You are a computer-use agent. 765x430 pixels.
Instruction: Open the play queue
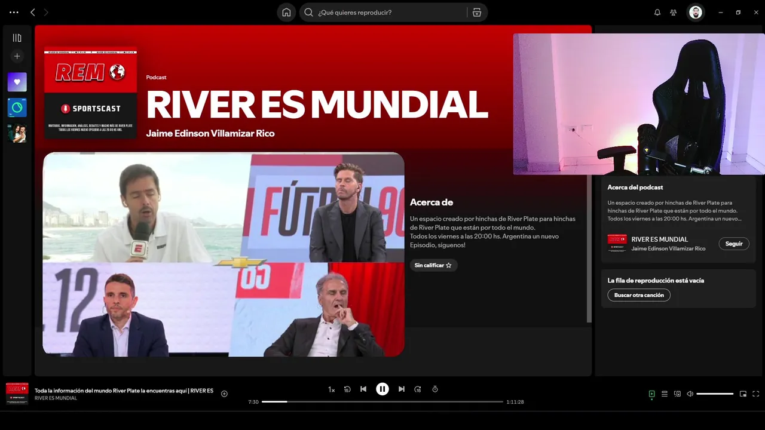click(665, 394)
